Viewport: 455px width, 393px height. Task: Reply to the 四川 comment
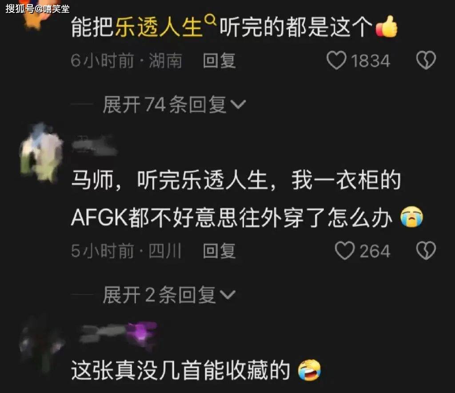[x=219, y=251]
